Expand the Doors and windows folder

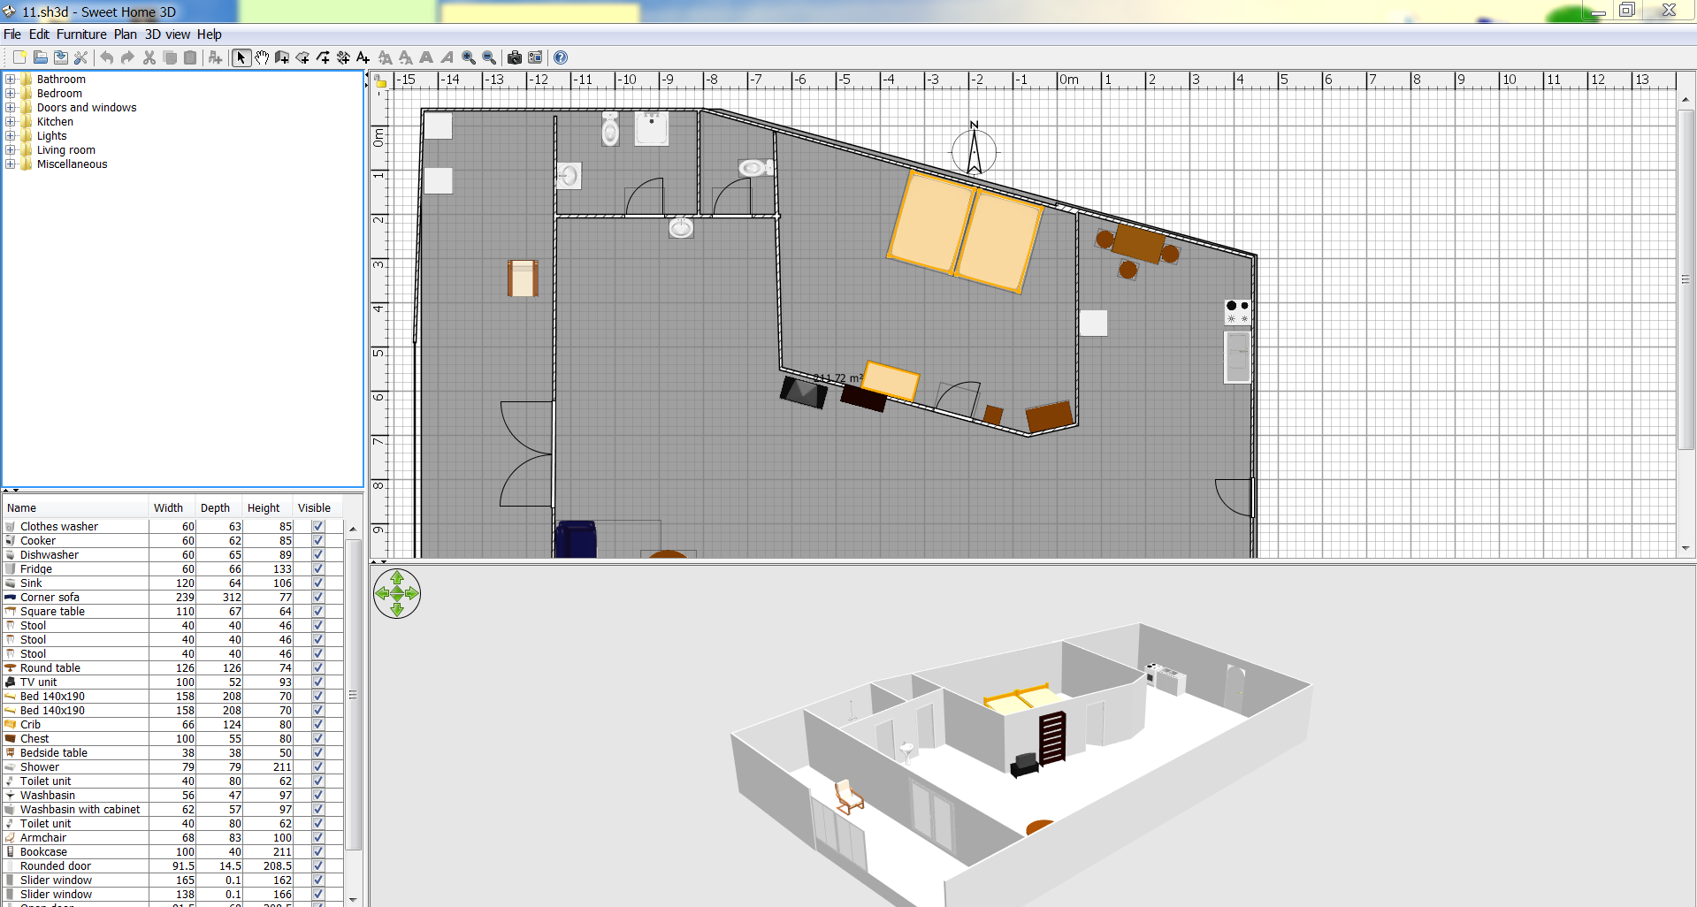(11, 108)
